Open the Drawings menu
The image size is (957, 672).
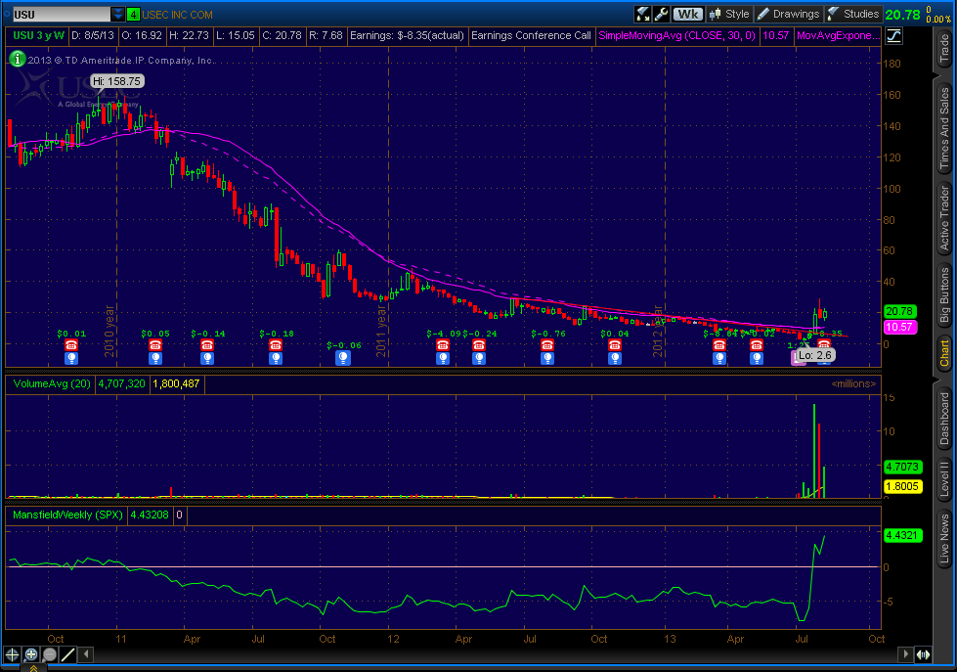(789, 14)
